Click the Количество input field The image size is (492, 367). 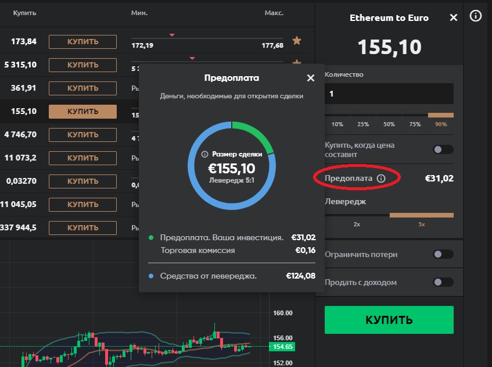389,94
